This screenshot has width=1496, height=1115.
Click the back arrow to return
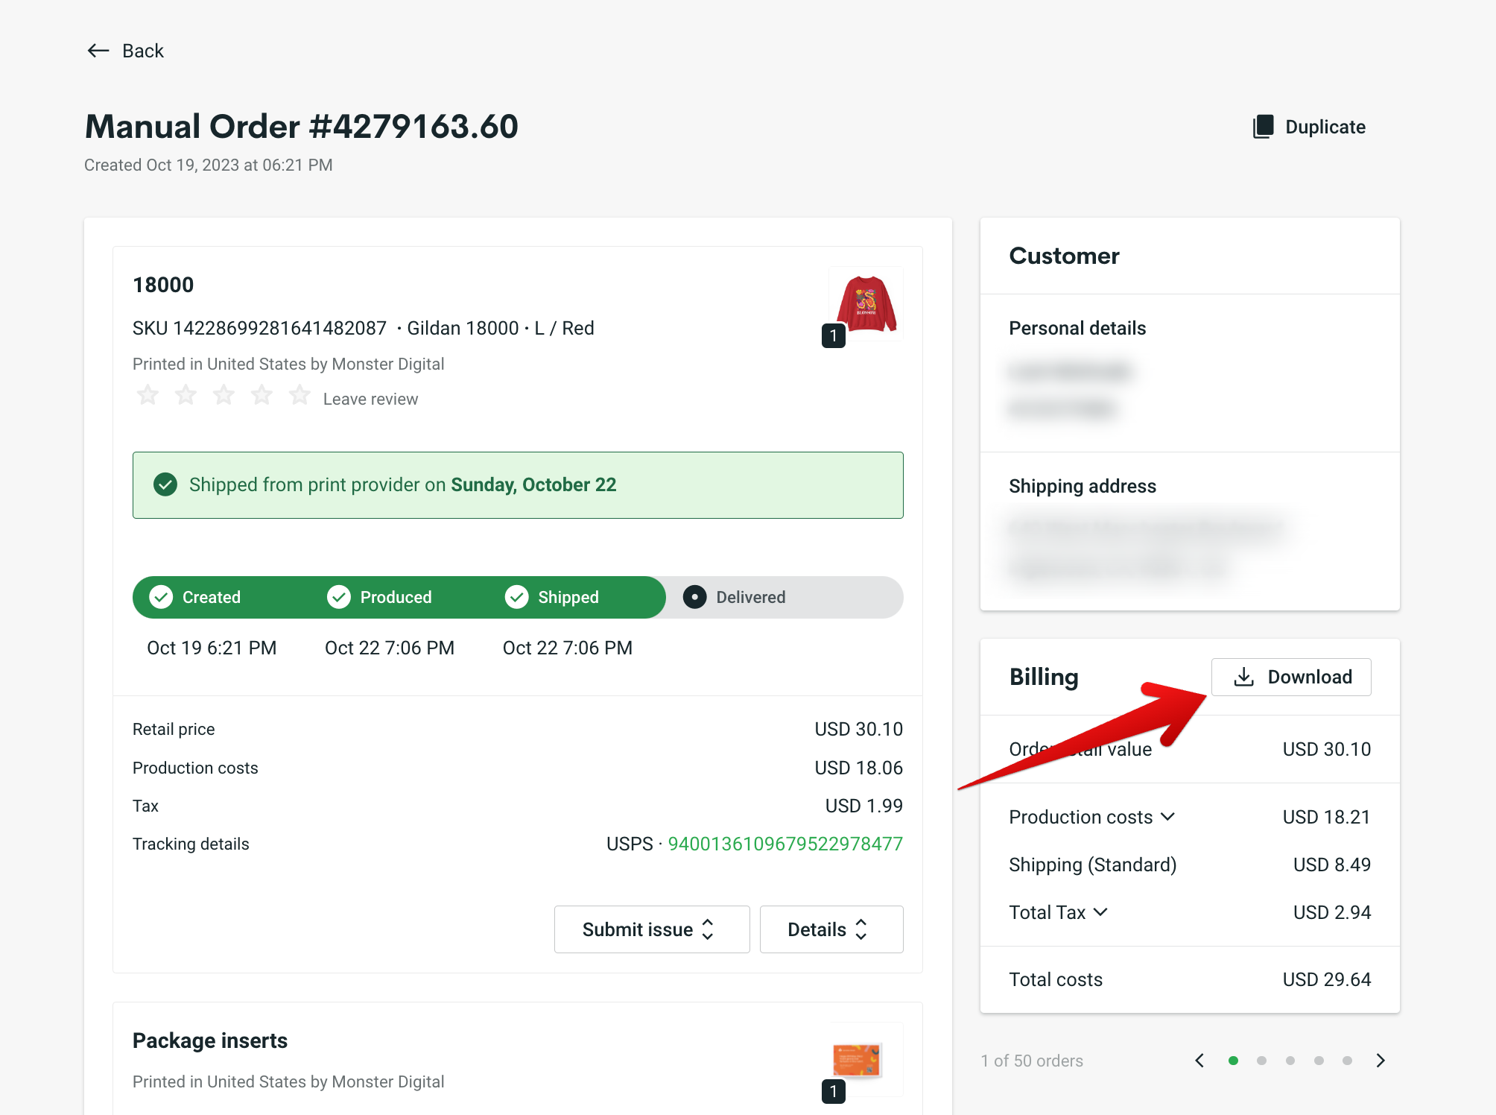[x=97, y=50]
